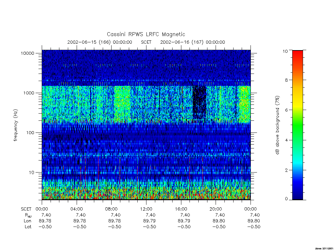Click the Lon value 89.80 under 20:00

point(219,221)
